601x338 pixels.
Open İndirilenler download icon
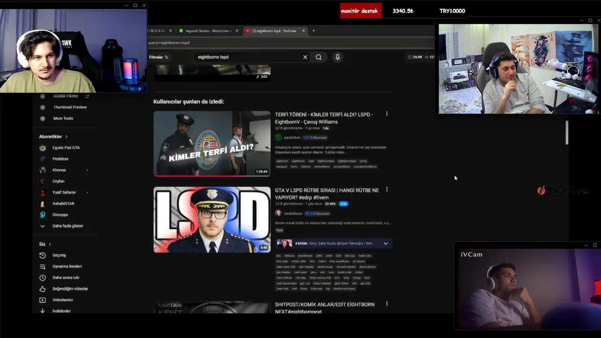(x=43, y=311)
